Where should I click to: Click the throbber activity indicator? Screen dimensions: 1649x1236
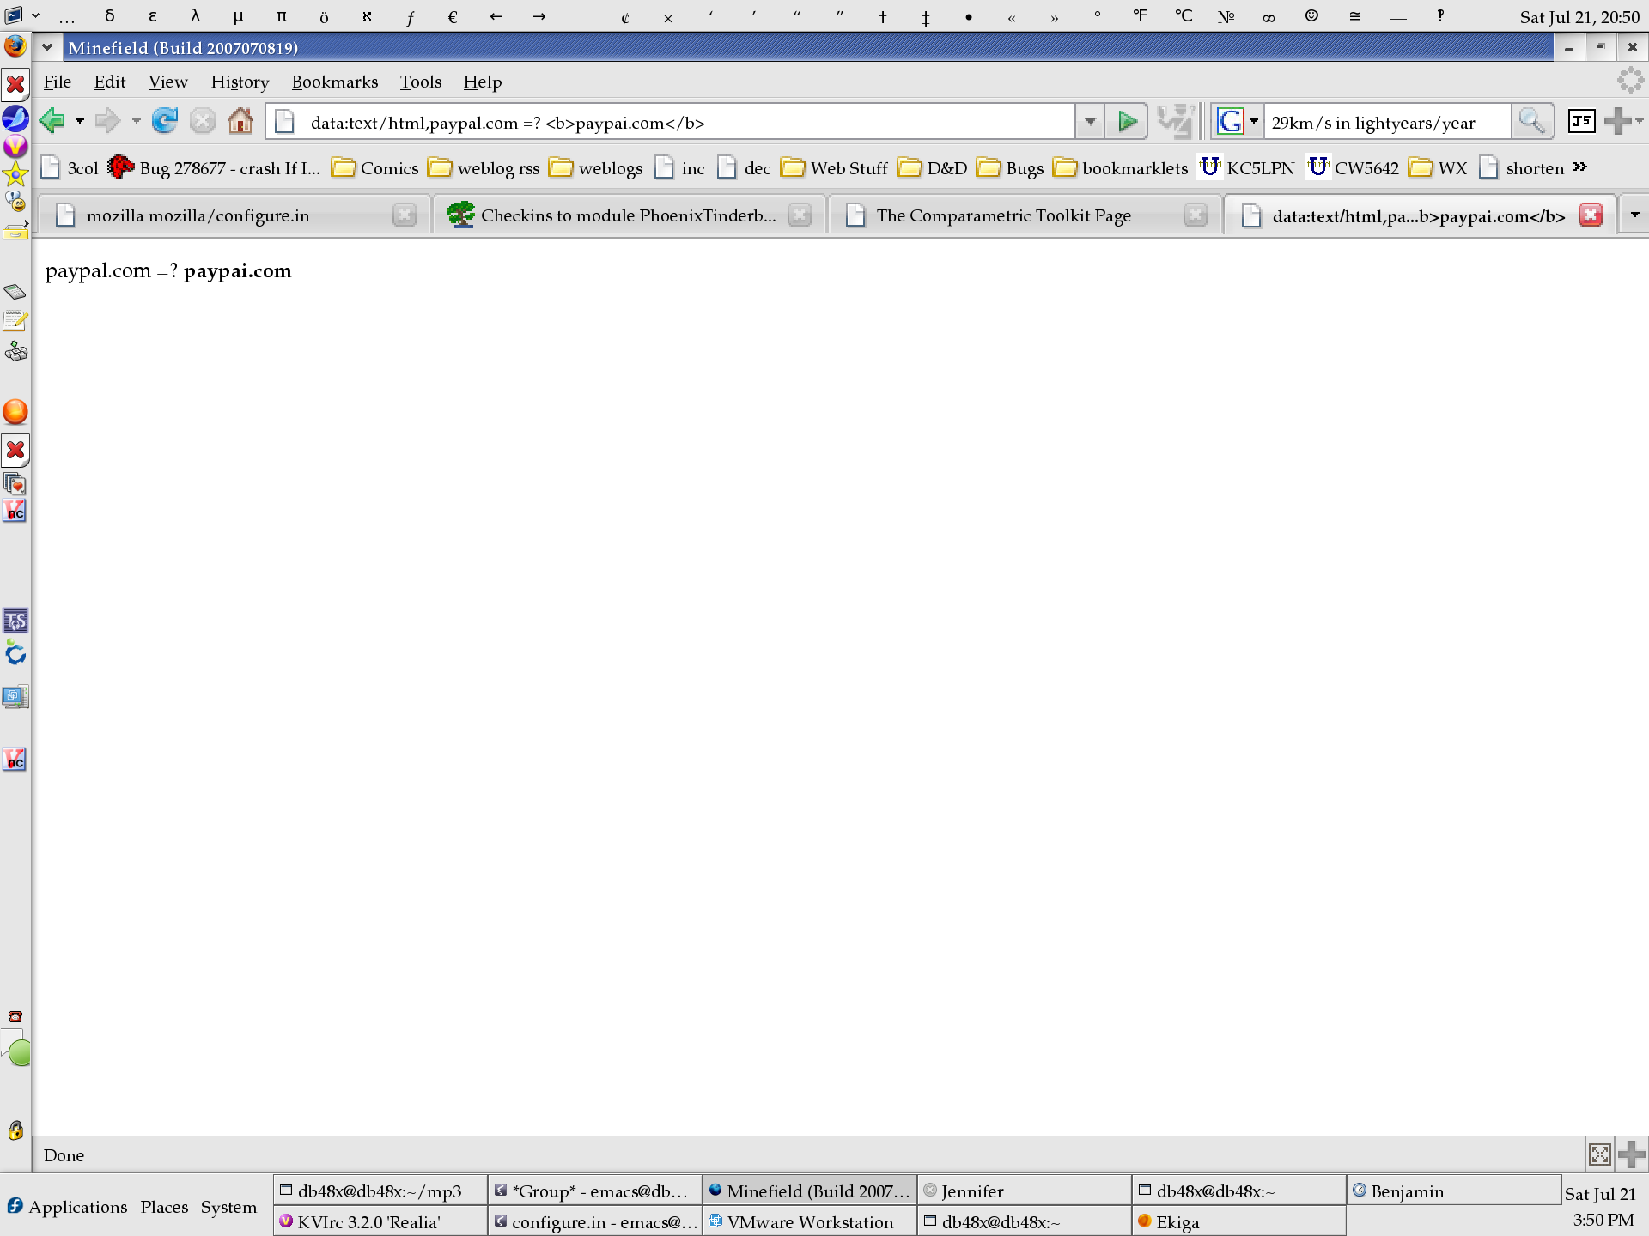(1629, 81)
